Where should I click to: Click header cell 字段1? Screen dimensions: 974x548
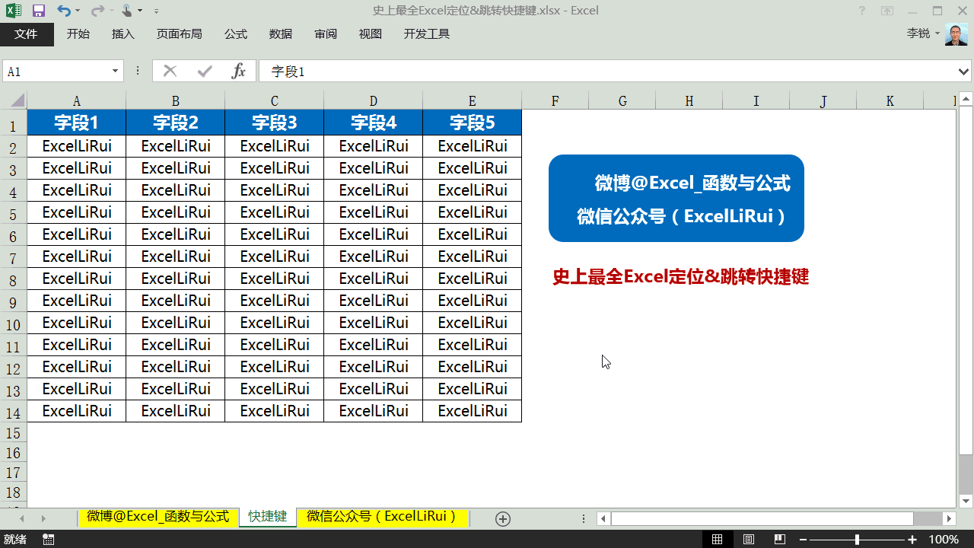coord(77,123)
